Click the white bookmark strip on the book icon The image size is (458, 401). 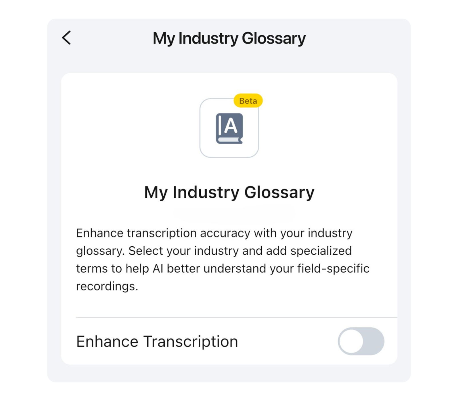pyautogui.click(x=228, y=140)
